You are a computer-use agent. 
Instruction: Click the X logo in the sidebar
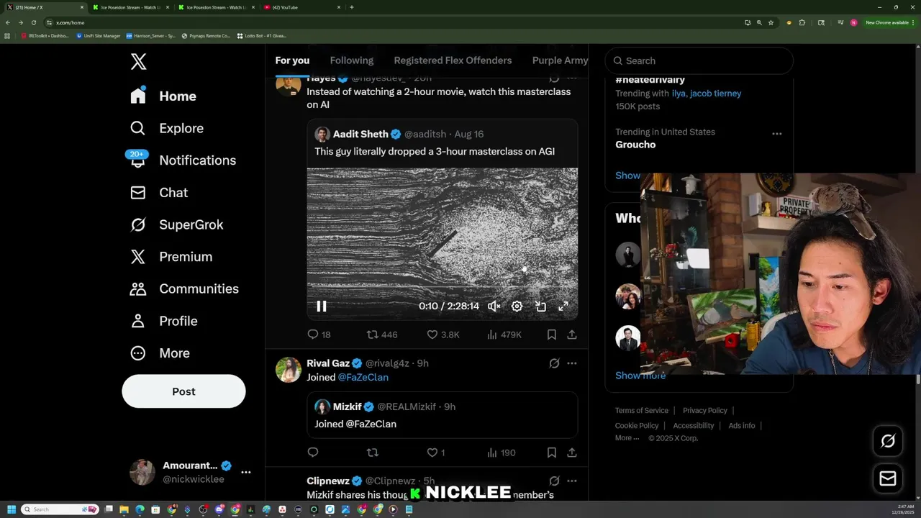pos(139,62)
